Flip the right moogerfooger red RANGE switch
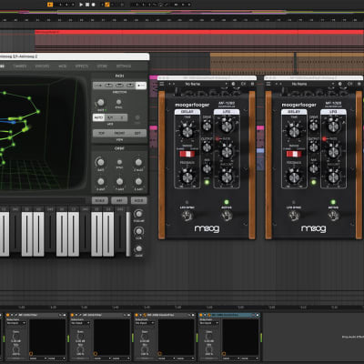Image resolution: width=364 pixels, height=364 pixels. coord(294,154)
